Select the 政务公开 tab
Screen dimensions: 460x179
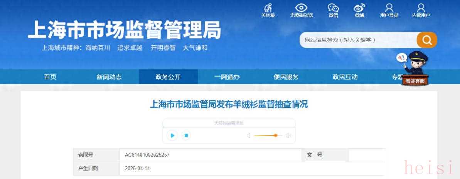point(168,77)
